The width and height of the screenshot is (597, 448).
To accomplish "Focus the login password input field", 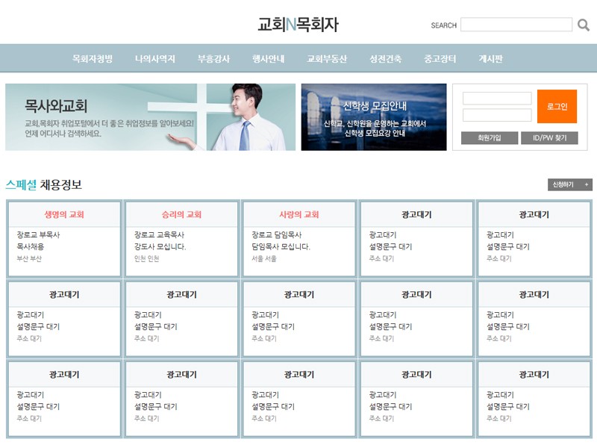I will 497,115.
